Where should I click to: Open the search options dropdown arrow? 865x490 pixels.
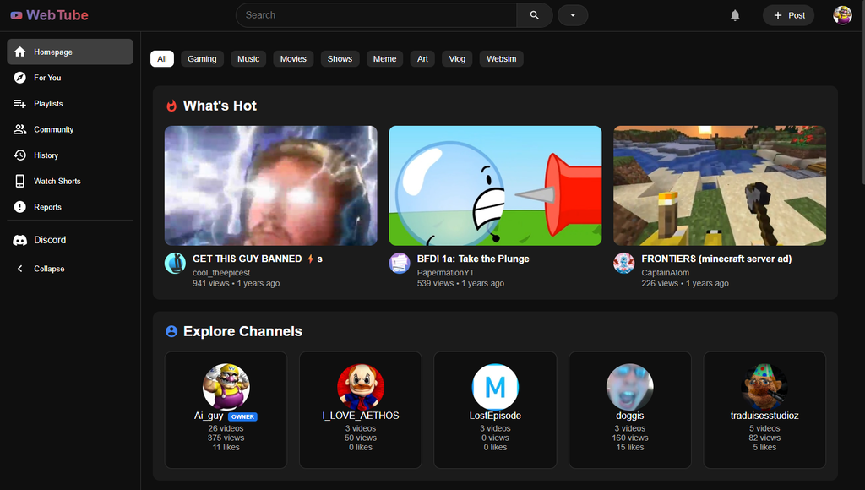573,15
